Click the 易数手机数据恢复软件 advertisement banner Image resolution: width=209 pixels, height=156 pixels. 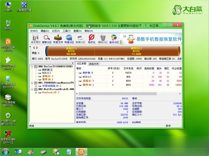click(x=153, y=39)
